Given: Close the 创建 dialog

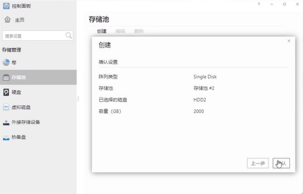Looking at the screenshot, I should click(289, 41).
